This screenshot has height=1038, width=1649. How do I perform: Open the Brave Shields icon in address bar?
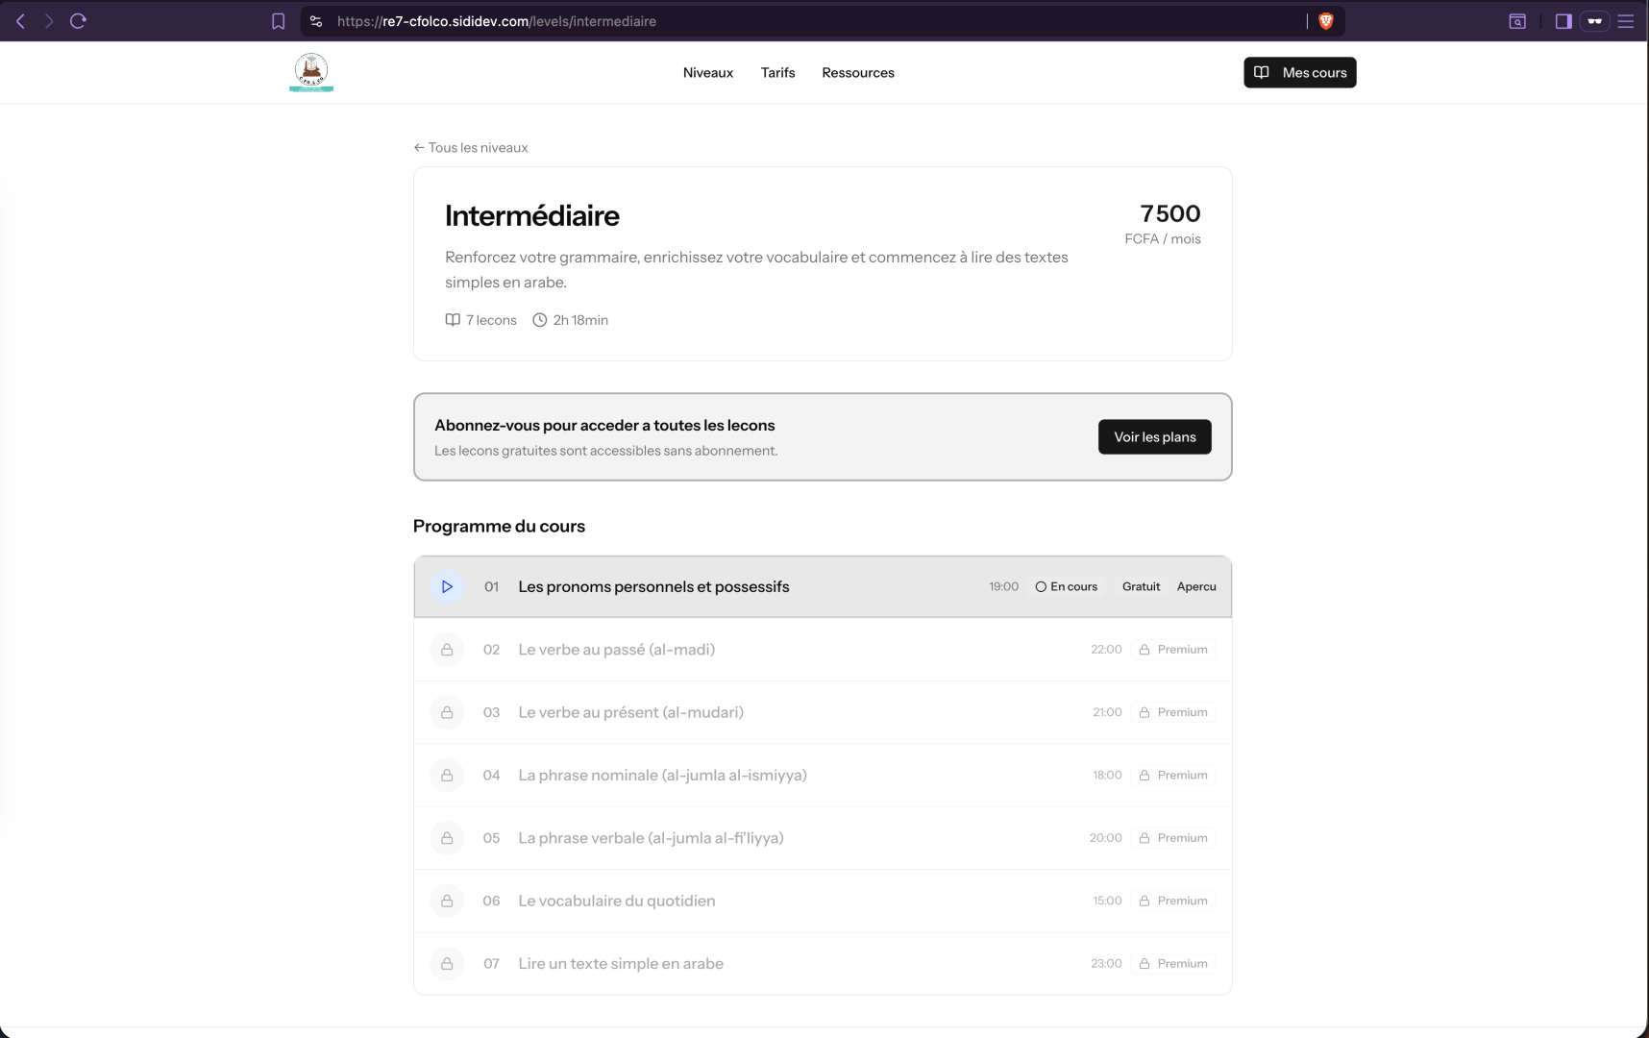click(1325, 20)
